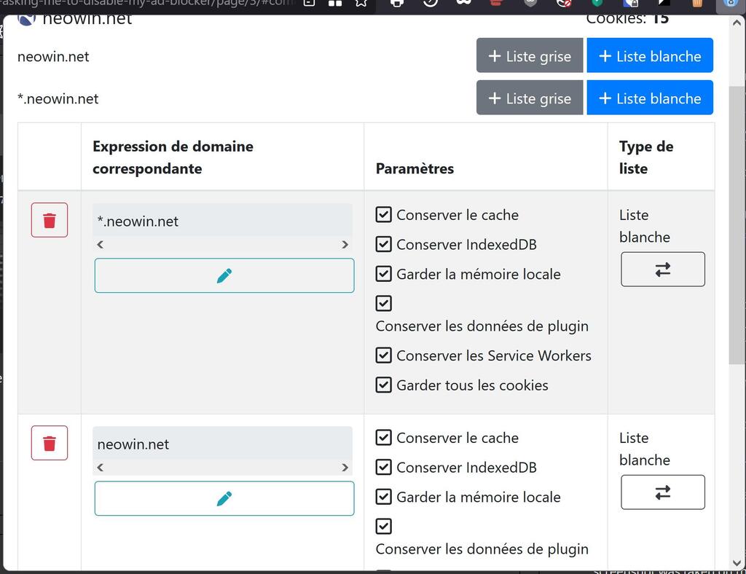Click the highlighted cookie extension icon in toolbar
Image resolution: width=746 pixels, height=574 pixels.
(731, 3)
